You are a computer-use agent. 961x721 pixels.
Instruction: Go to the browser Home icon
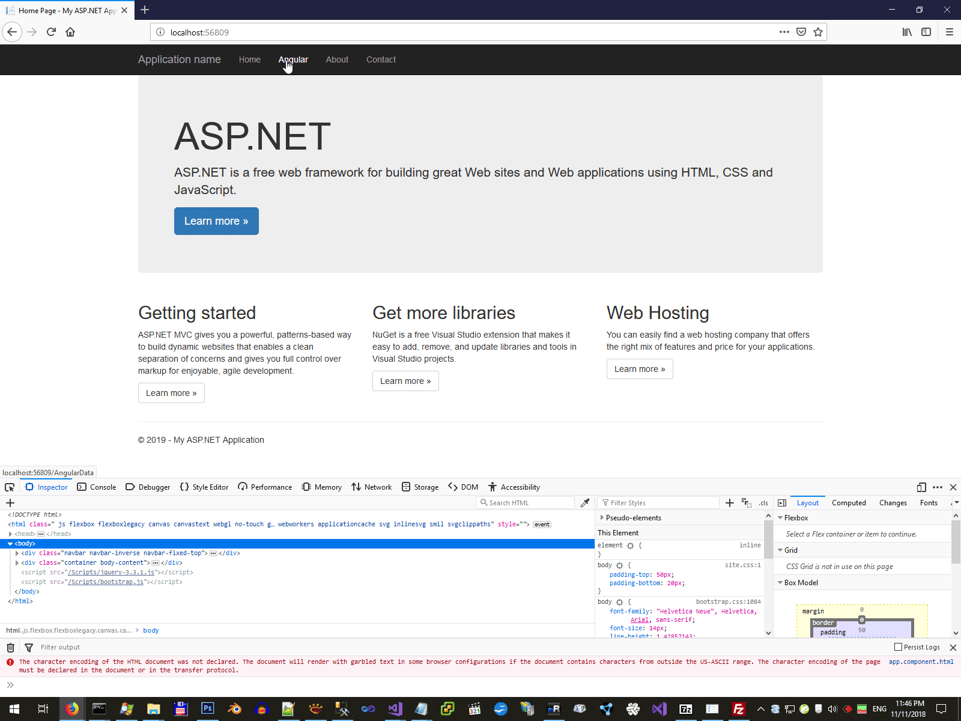coord(70,32)
